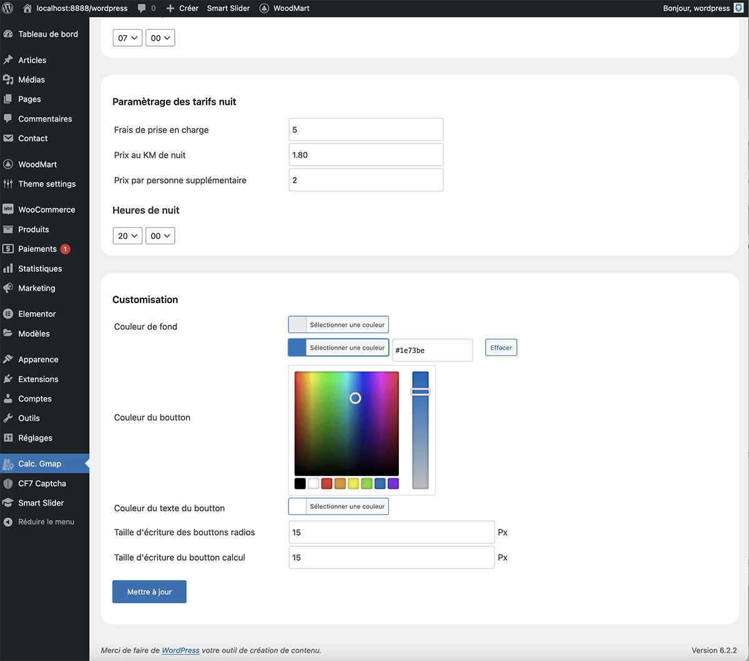Click the Paiements dollar icon

coord(8,249)
